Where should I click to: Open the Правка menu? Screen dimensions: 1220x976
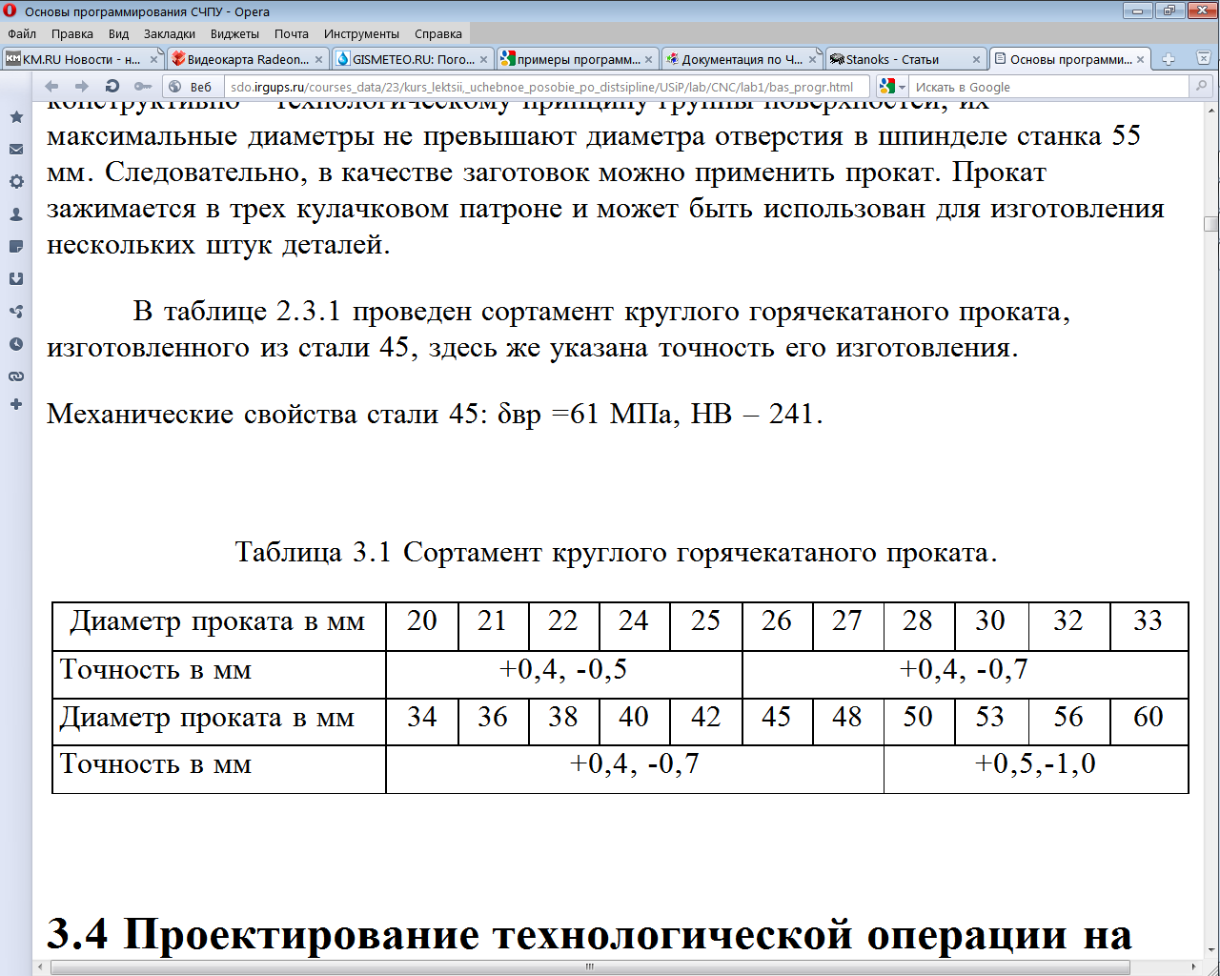coord(72,33)
